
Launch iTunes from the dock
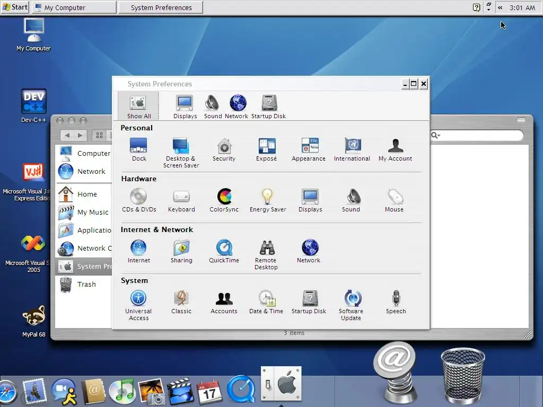[x=121, y=392]
